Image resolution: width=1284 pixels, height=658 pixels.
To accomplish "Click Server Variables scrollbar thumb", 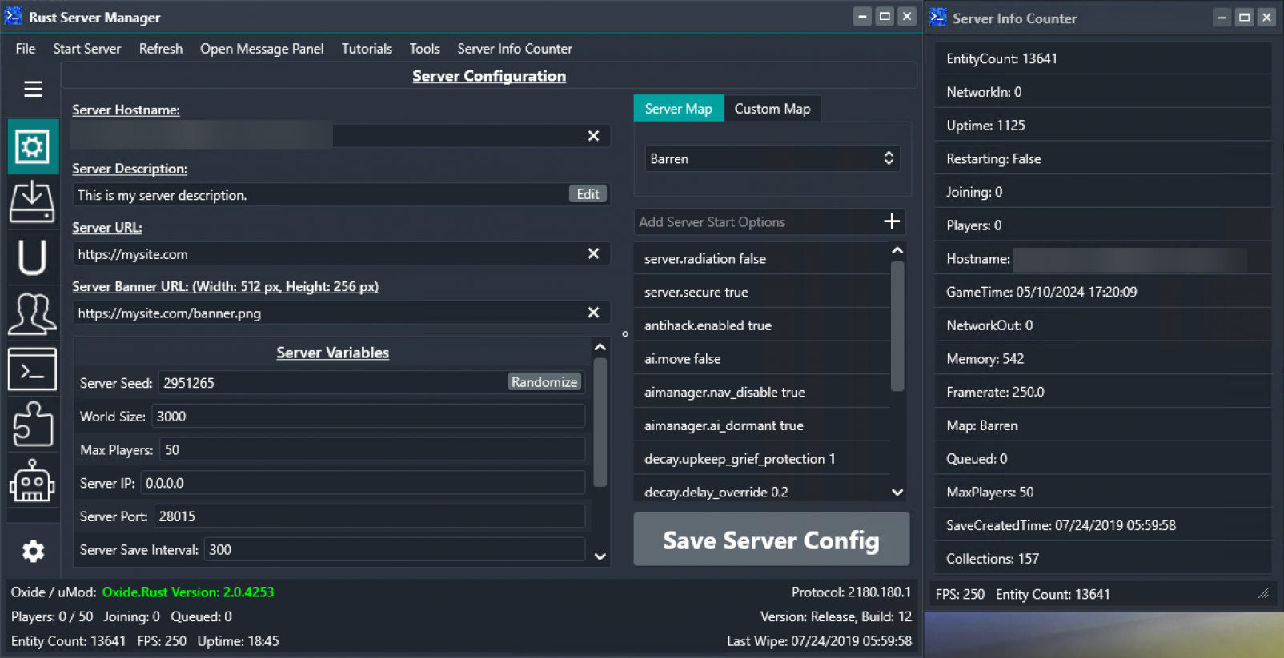I will 600,422.
